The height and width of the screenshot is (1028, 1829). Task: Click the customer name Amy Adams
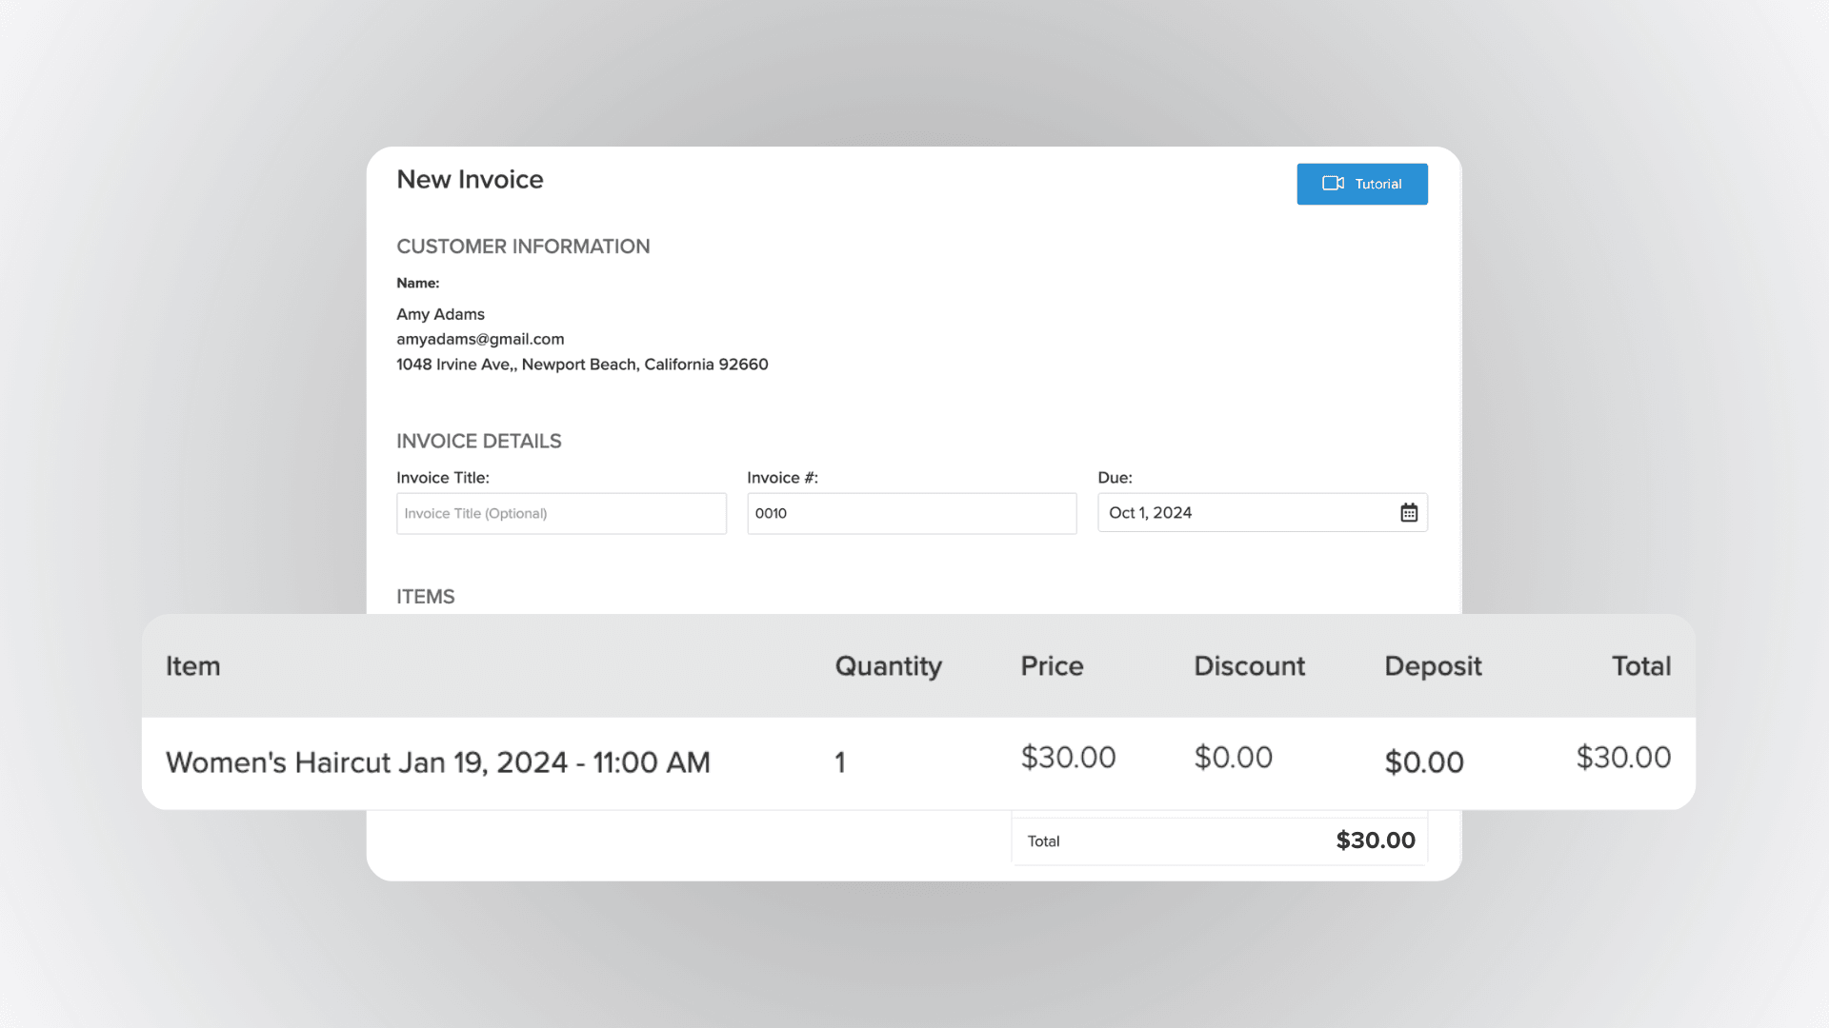coord(440,314)
